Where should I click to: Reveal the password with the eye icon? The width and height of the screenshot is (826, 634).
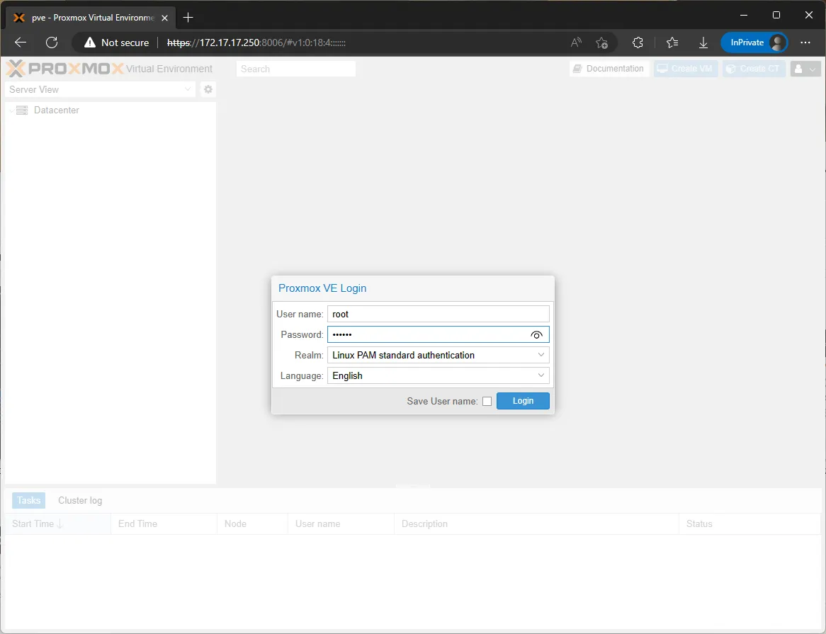[536, 334]
